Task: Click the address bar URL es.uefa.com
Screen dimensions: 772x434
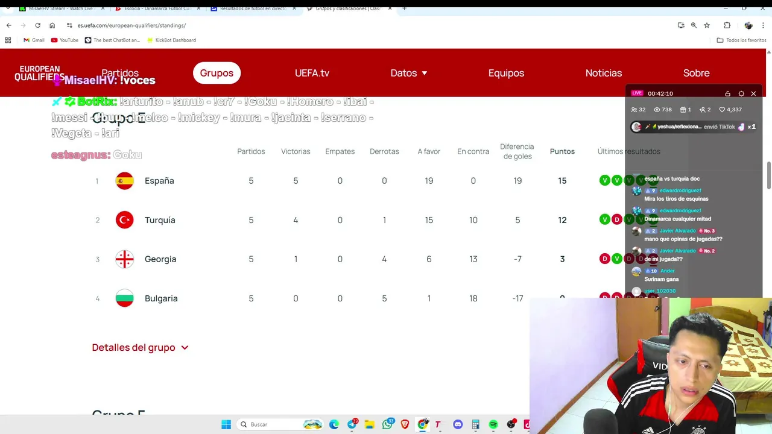Action: 131,25
